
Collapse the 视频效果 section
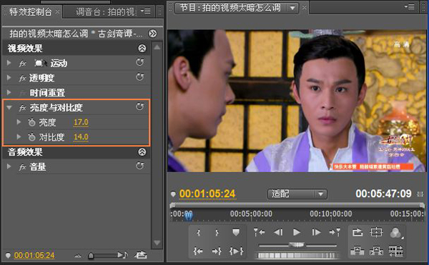pyautogui.click(x=142, y=49)
